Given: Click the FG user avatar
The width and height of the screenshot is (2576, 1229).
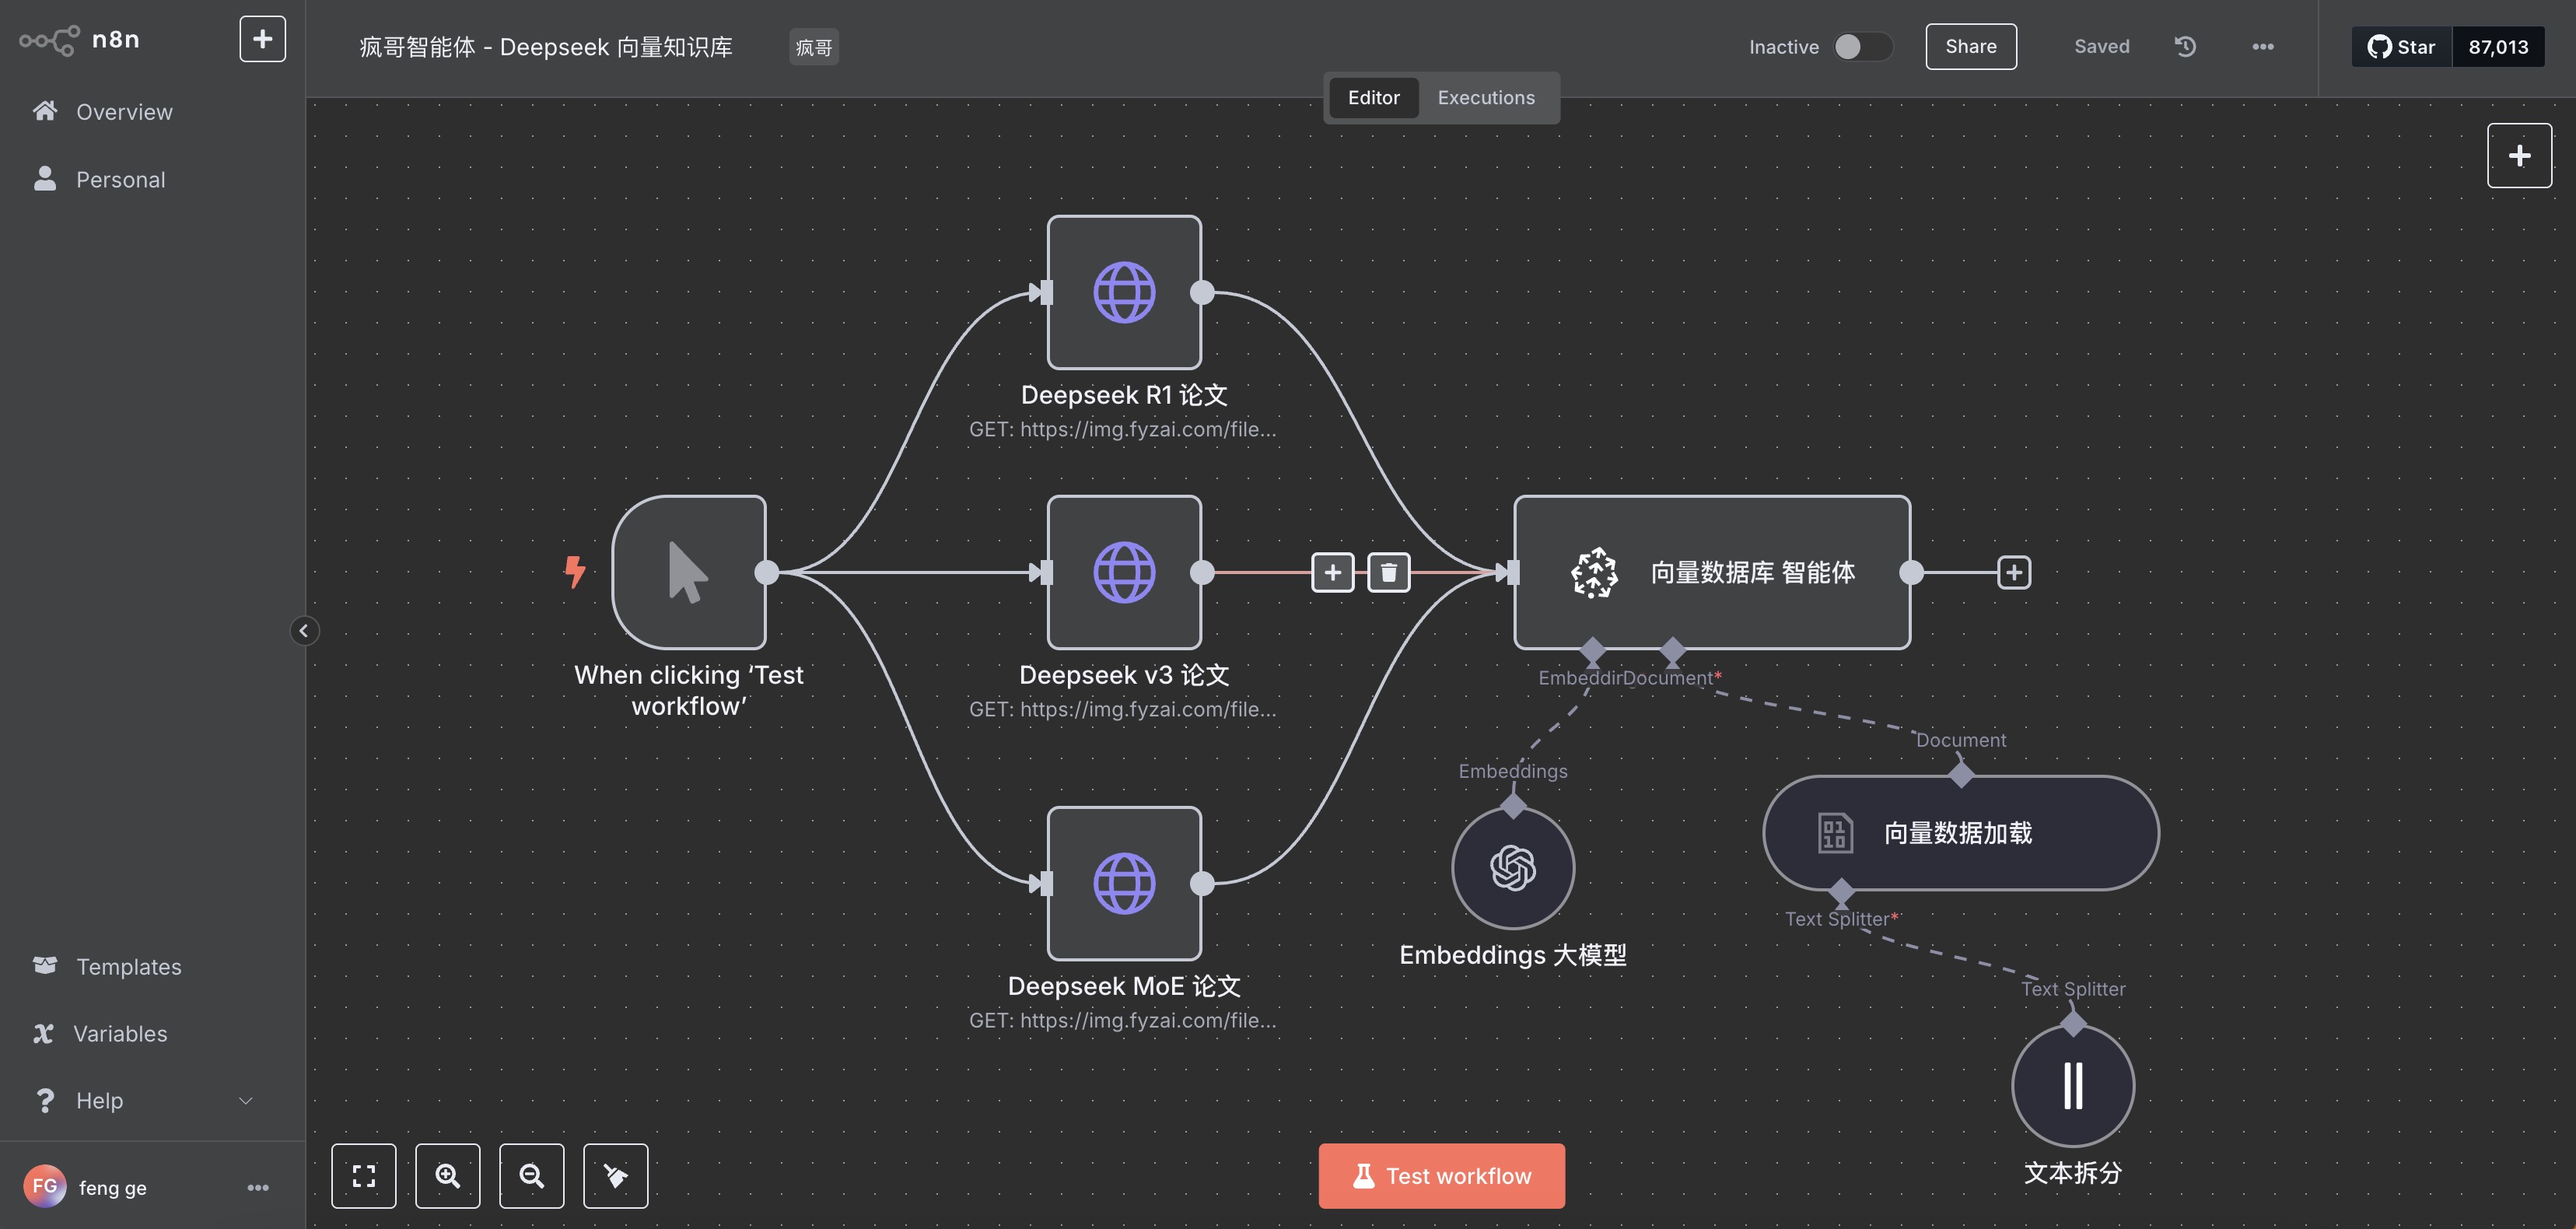Looking at the screenshot, I should point(45,1187).
